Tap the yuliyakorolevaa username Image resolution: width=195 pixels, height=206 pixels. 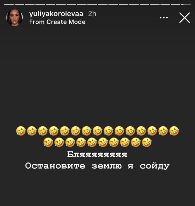(x=56, y=14)
